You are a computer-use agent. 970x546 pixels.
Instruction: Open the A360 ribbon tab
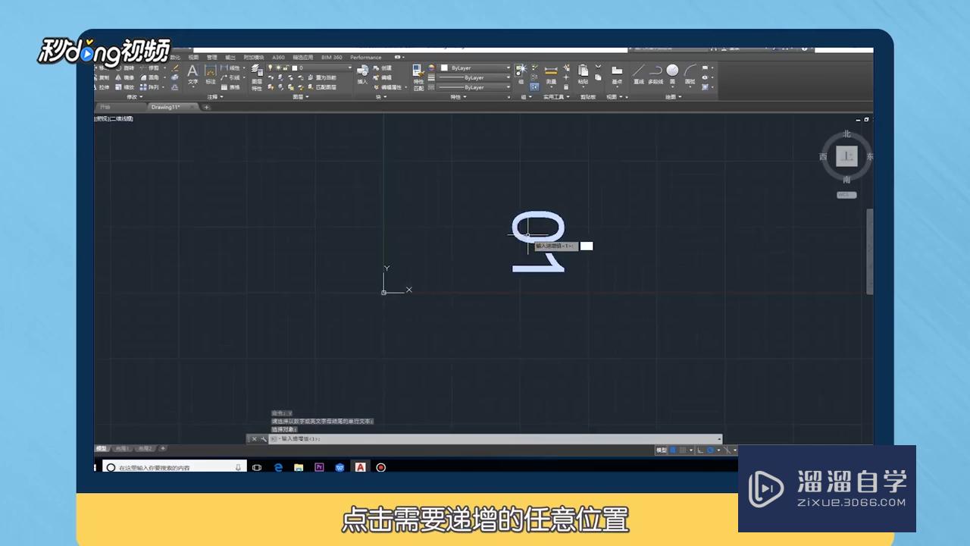tap(279, 58)
